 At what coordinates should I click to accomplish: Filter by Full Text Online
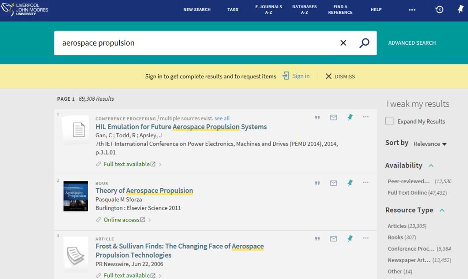pos(417,193)
